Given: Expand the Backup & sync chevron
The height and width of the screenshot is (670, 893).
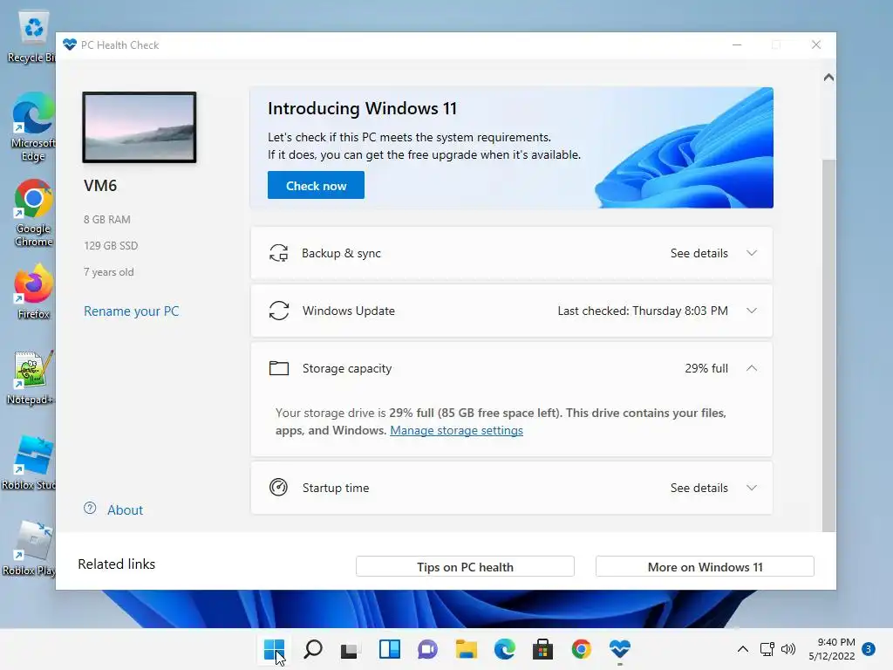Looking at the screenshot, I should point(752,253).
